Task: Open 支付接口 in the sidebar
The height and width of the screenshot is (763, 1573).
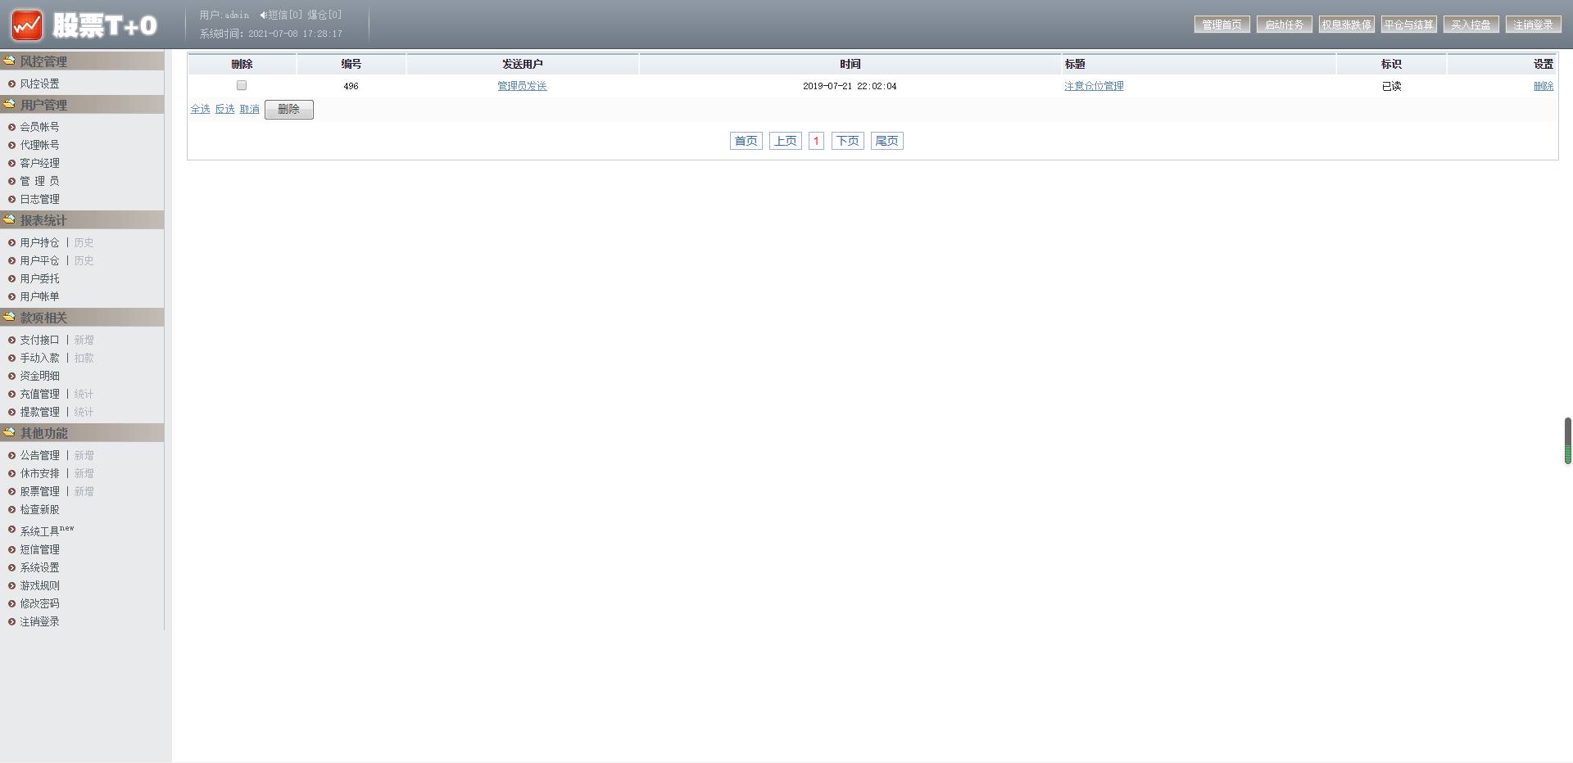Action: pyautogui.click(x=39, y=340)
